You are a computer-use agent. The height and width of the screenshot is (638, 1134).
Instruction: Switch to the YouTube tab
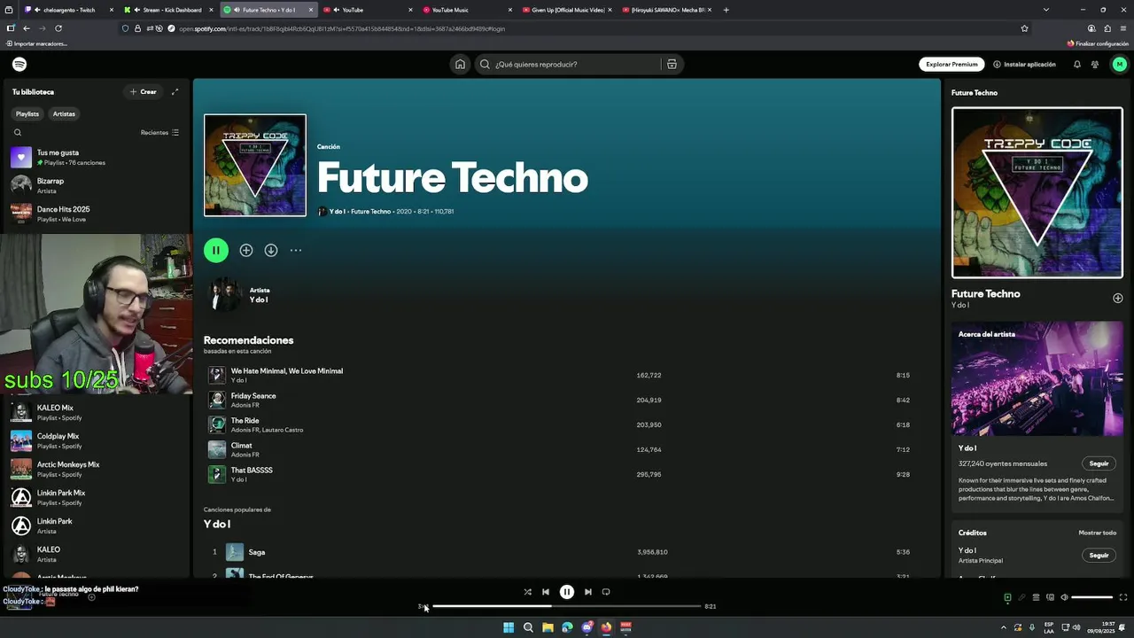click(368, 10)
